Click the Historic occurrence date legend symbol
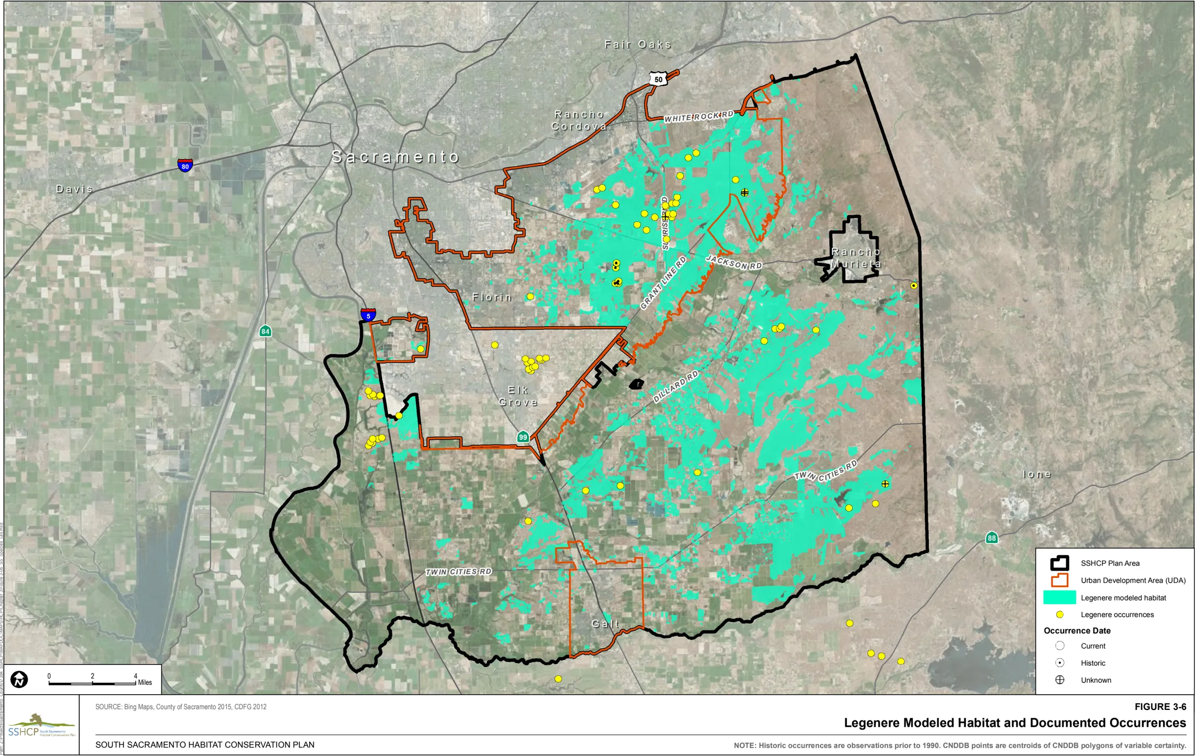Screen dimensions: 1197x756 coord(1059,663)
